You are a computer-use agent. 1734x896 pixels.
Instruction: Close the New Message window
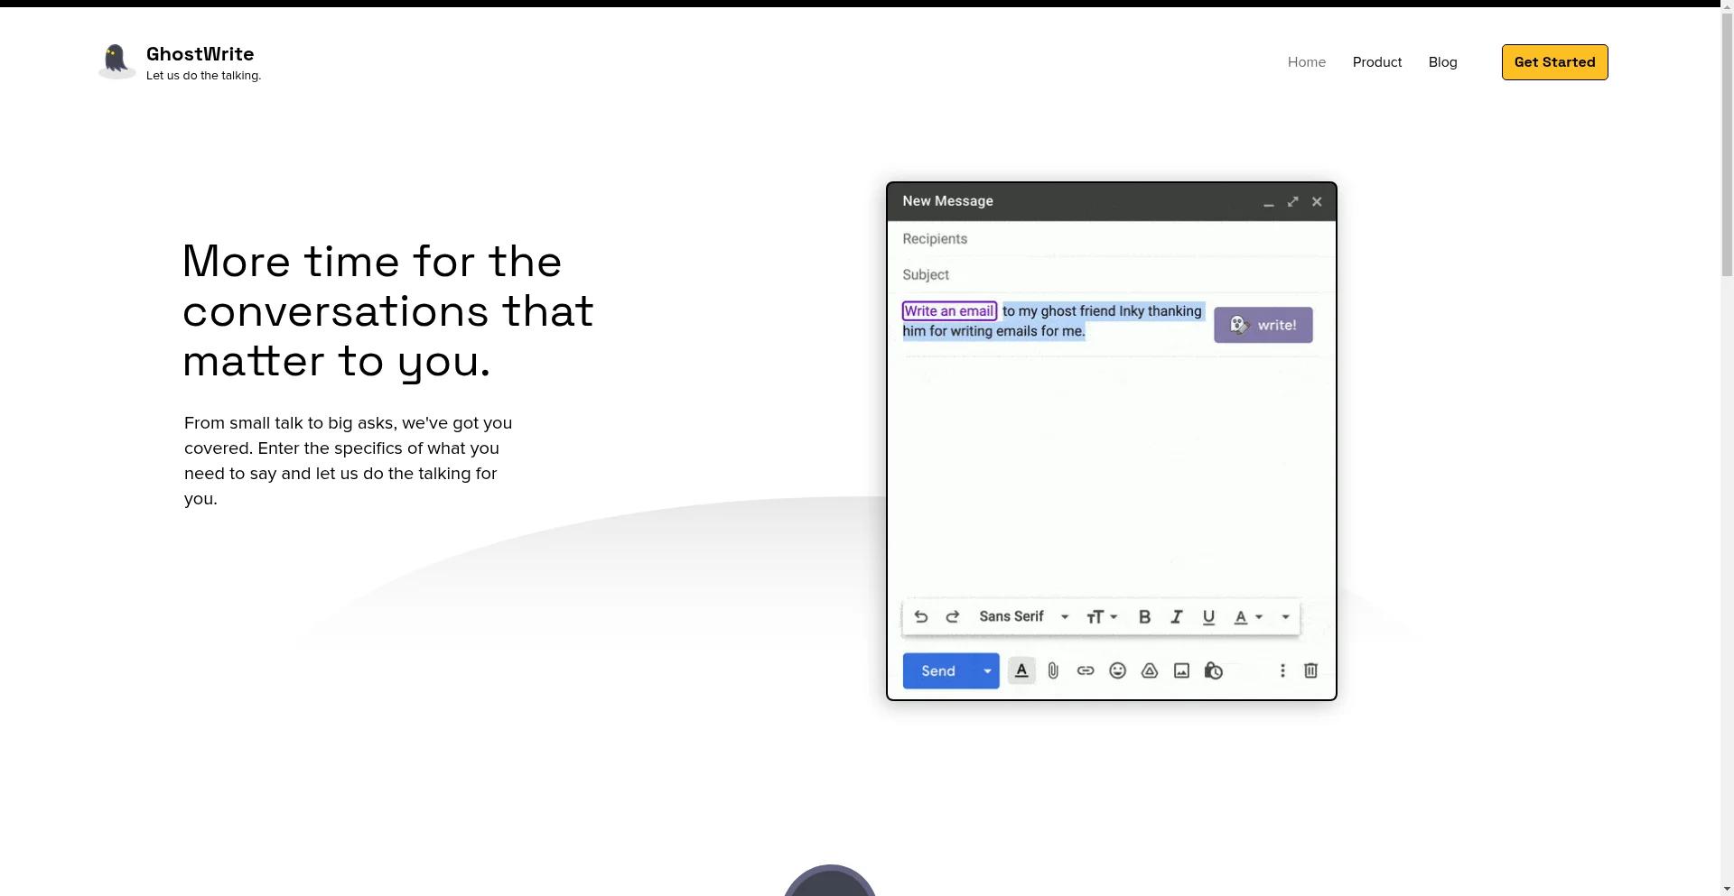[x=1317, y=202]
